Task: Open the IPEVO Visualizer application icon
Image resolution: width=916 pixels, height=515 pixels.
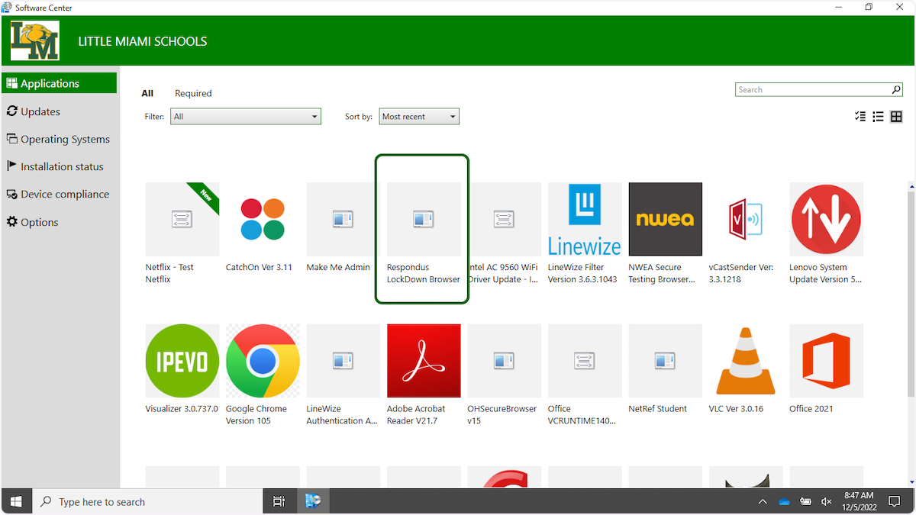Action: click(182, 361)
